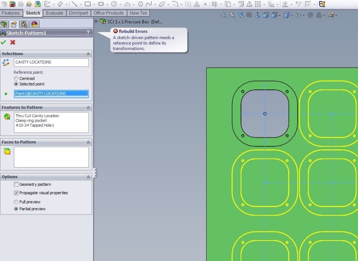
Task: Select the Spline sketch tool
Action: [x=149, y=4]
